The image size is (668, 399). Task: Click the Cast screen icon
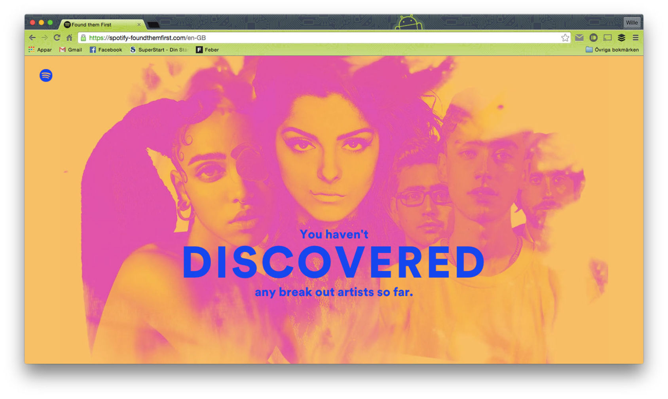click(x=607, y=38)
